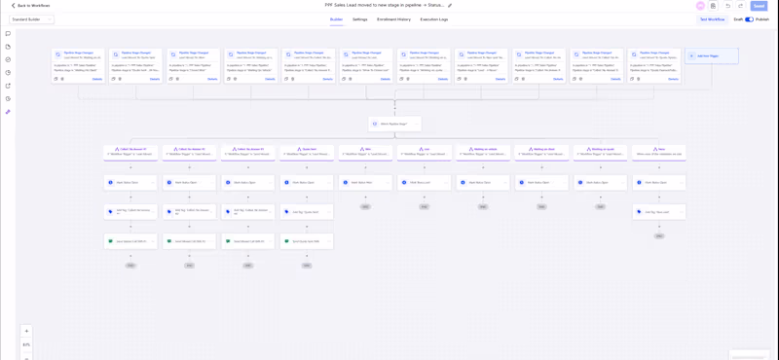Open Details on the 'Waiting on client' trigger card
This screenshot has height=360, width=779.
click(x=96, y=79)
